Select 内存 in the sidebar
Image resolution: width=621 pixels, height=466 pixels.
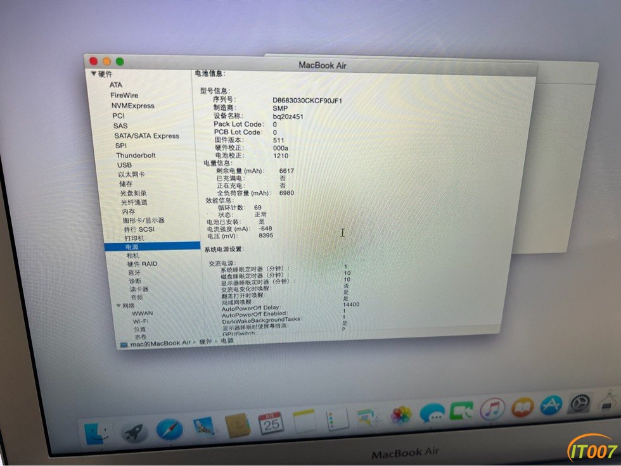[129, 211]
